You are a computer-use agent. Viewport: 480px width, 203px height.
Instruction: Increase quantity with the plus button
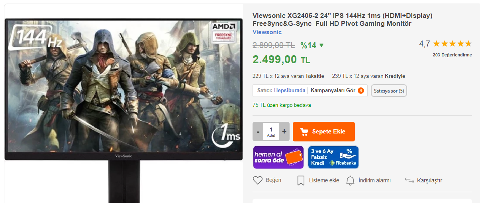pos(284,131)
